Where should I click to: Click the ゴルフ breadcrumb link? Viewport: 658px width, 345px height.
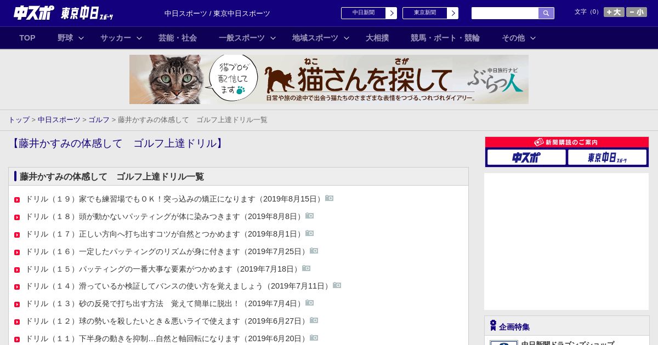99,119
